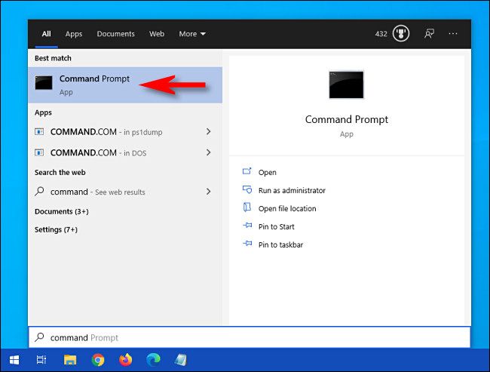490x372 pixels.
Task: Open Microsoft Edge from the taskbar
Action: 153,360
